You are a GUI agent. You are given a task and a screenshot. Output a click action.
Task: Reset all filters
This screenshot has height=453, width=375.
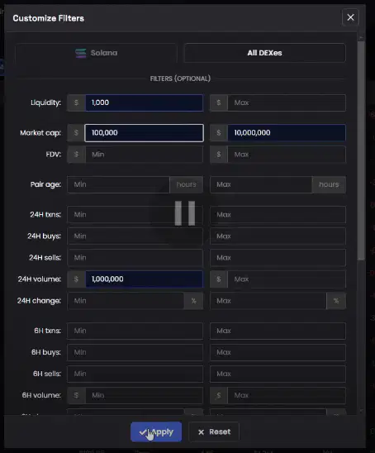pos(214,432)
